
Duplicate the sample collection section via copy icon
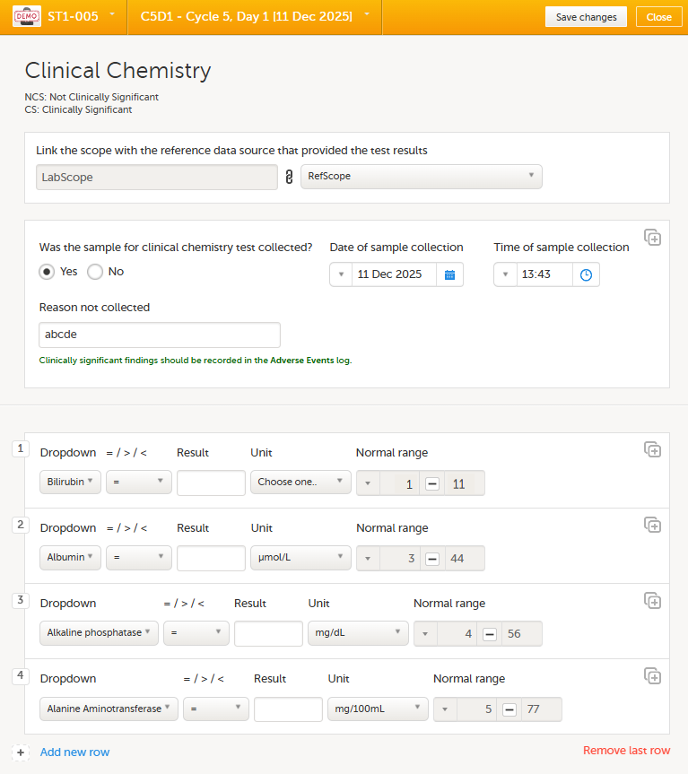point(652,237)
